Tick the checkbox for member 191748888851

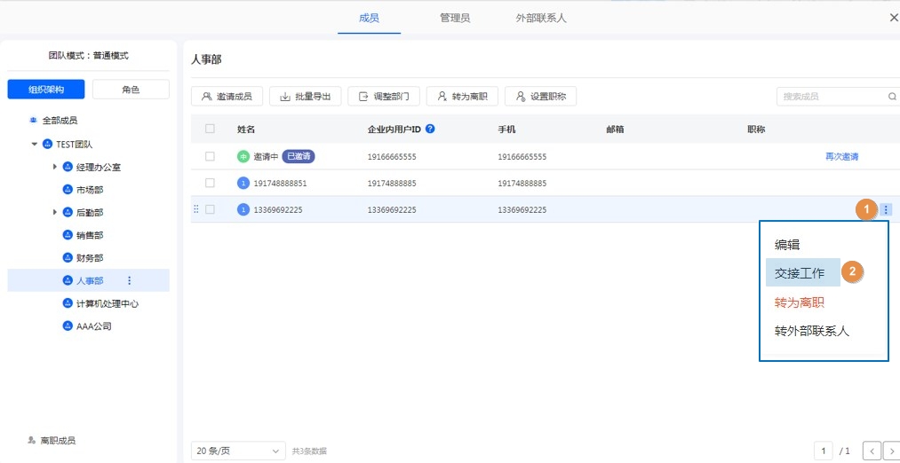[x=210, y=184]
